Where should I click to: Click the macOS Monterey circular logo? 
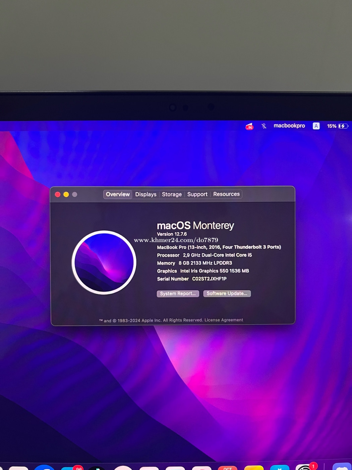coord(104,263)
